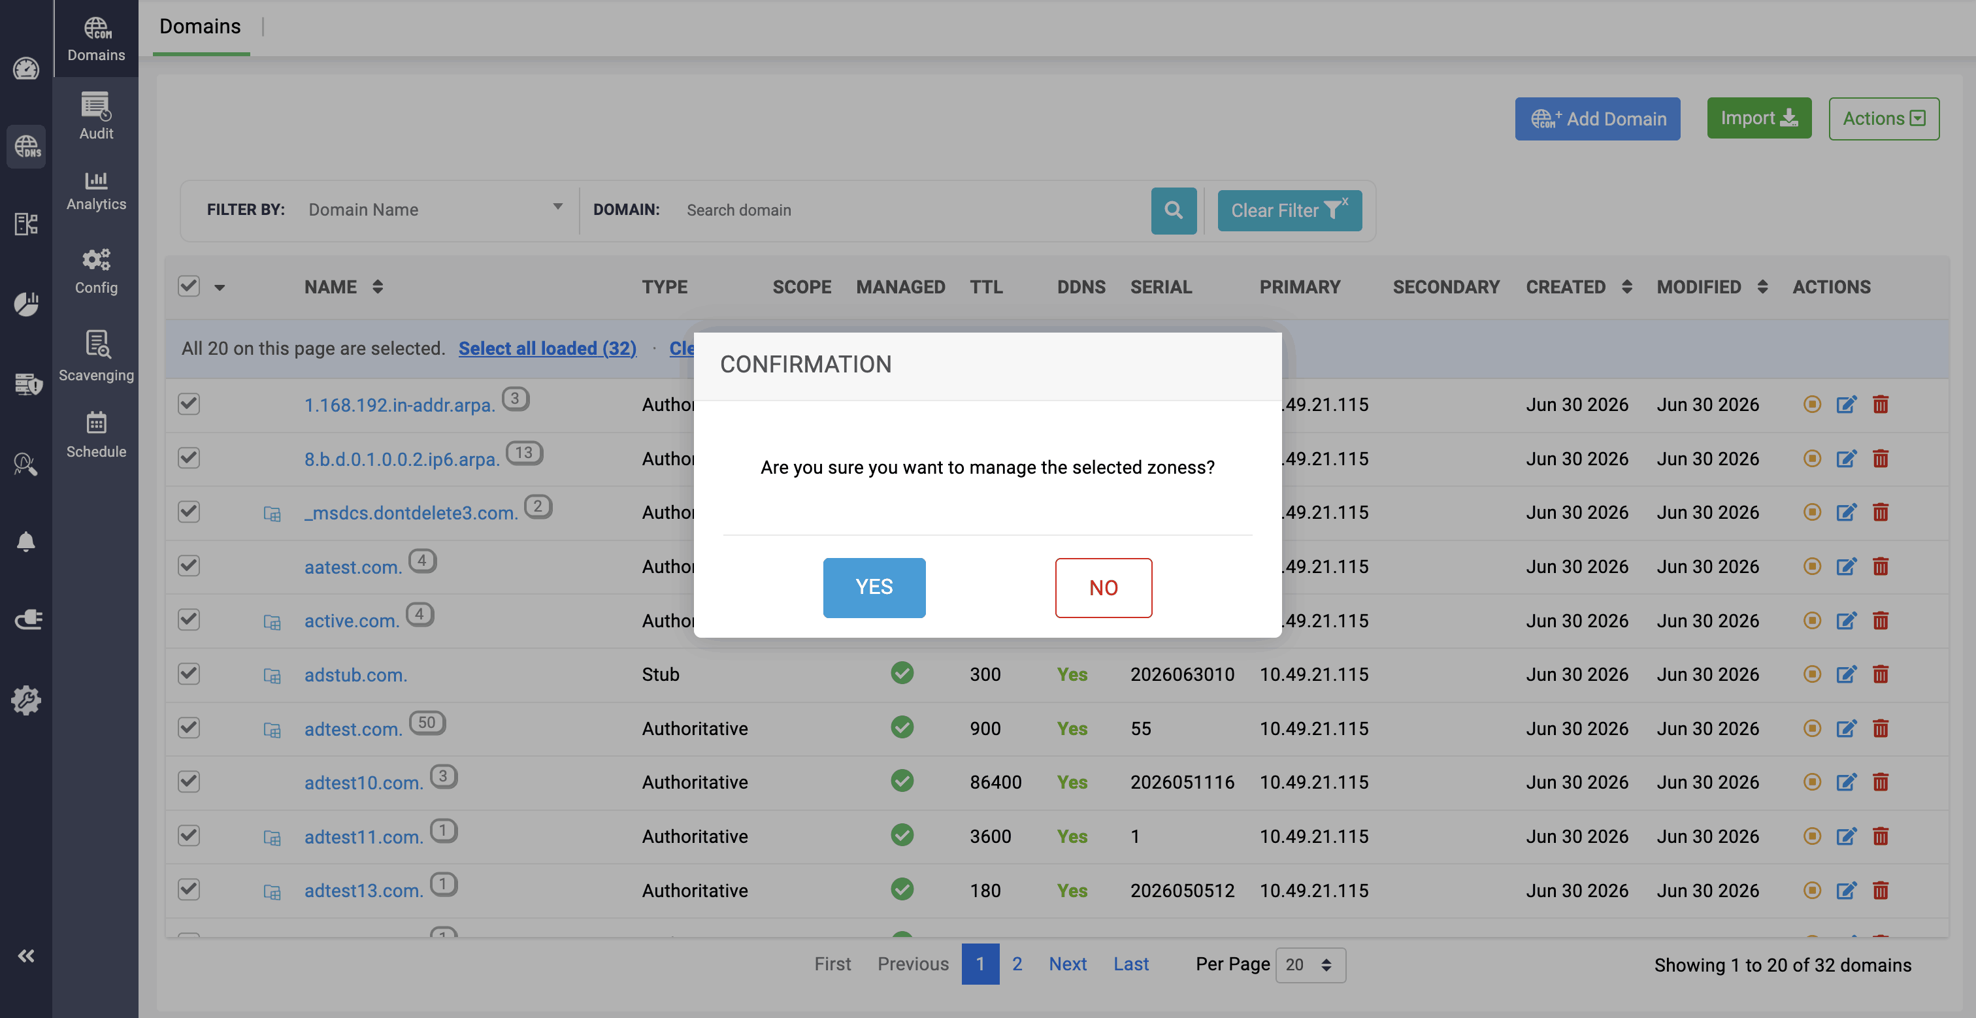Click the edit icon for _msdcs.dontdelete3.com.

[x=1847, y=512]
